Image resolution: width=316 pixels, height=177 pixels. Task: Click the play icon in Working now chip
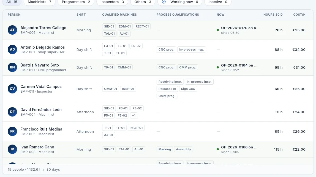pos(164,2)
